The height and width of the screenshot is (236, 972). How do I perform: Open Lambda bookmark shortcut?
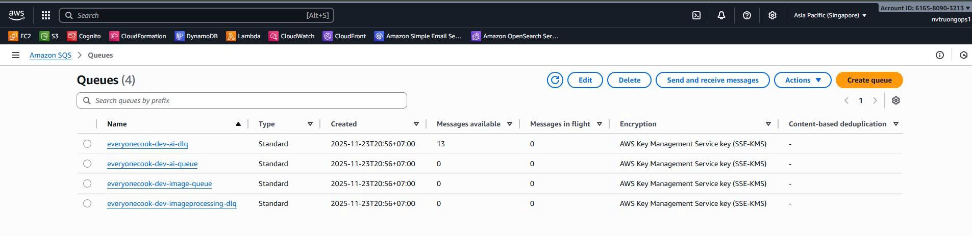[x=243, y=36]
